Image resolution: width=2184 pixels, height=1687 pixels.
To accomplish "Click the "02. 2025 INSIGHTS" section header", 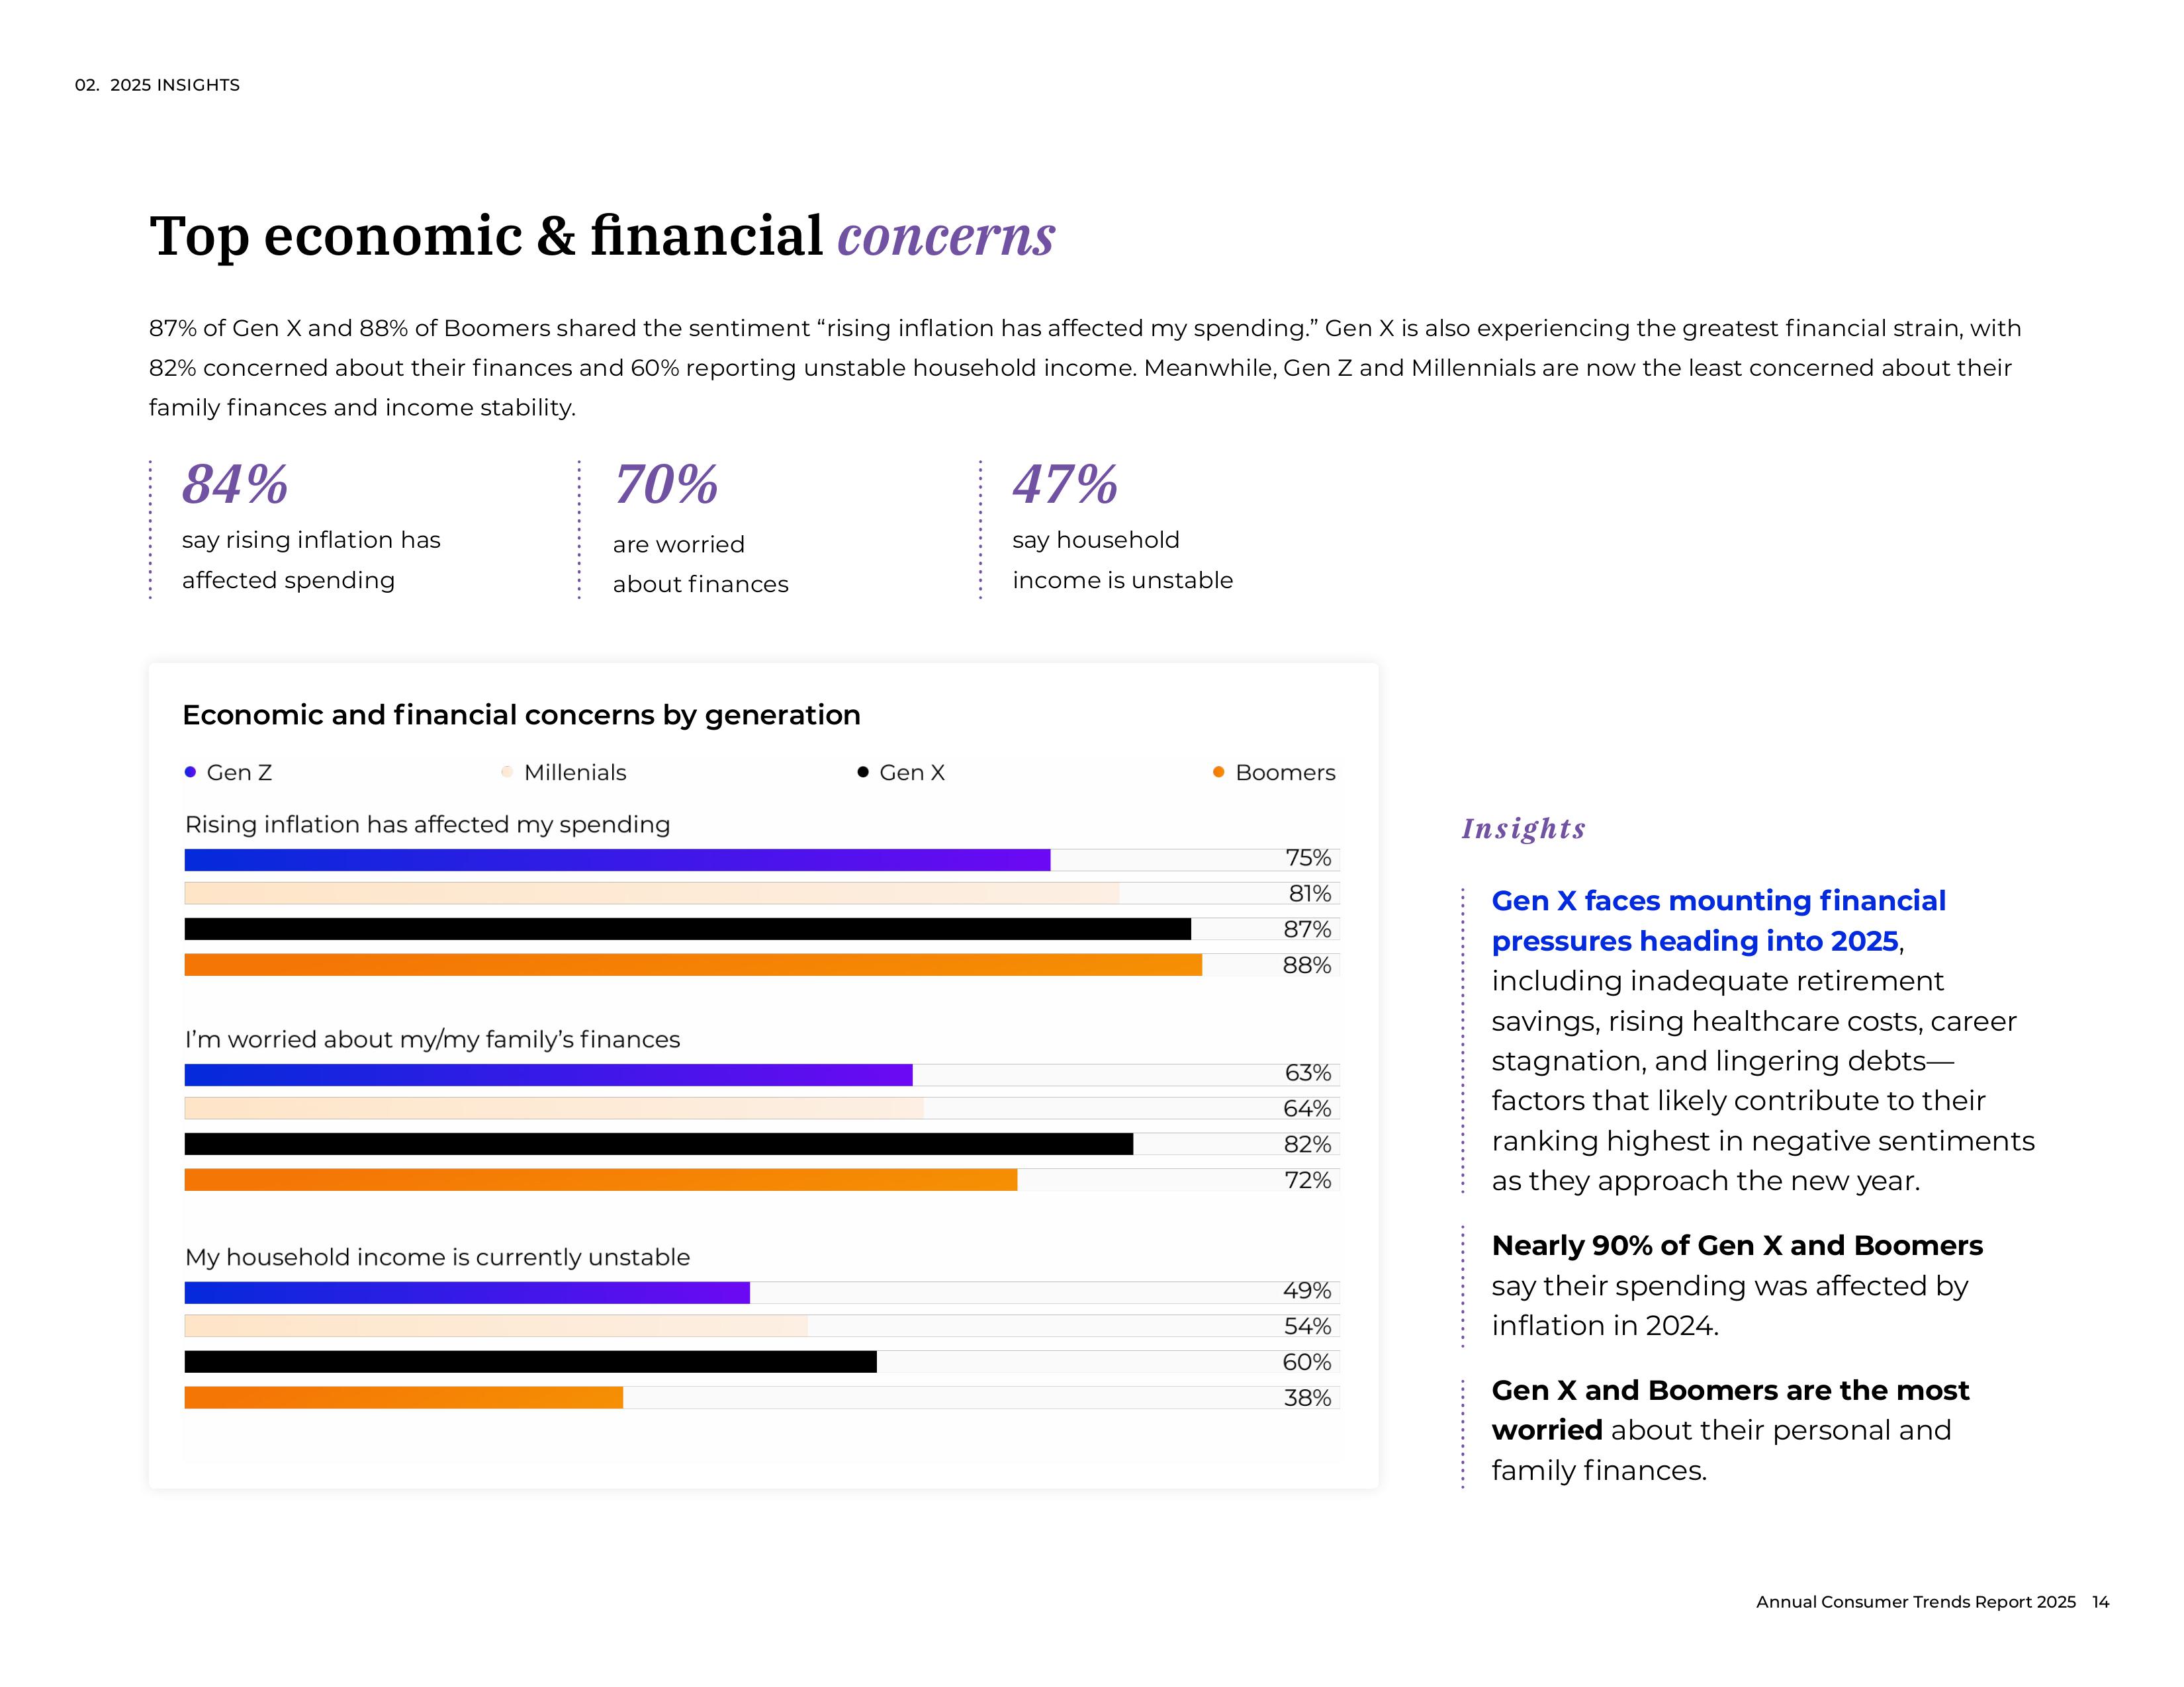I will coord(157,85).
